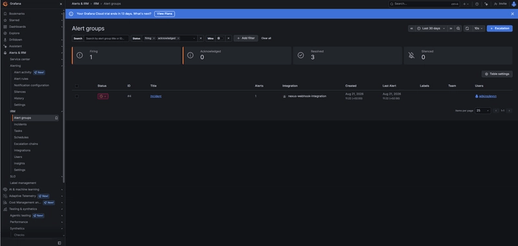Click the Escalation button

click(x=499, y=28)
